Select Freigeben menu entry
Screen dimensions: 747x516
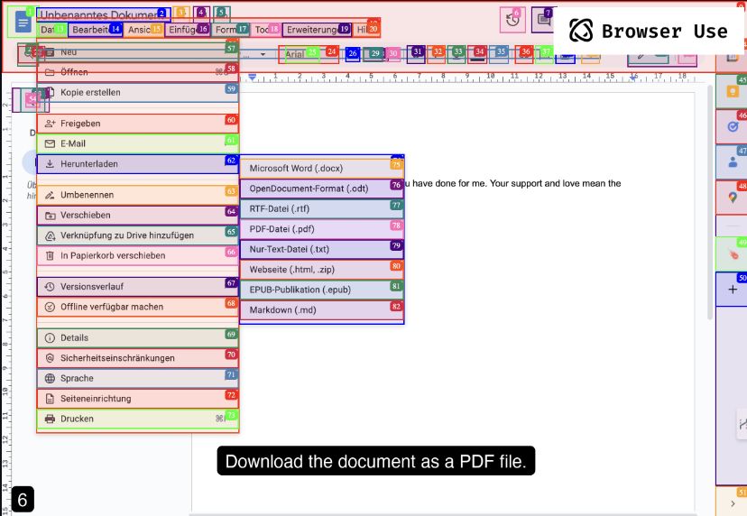(x=138, y=124)
